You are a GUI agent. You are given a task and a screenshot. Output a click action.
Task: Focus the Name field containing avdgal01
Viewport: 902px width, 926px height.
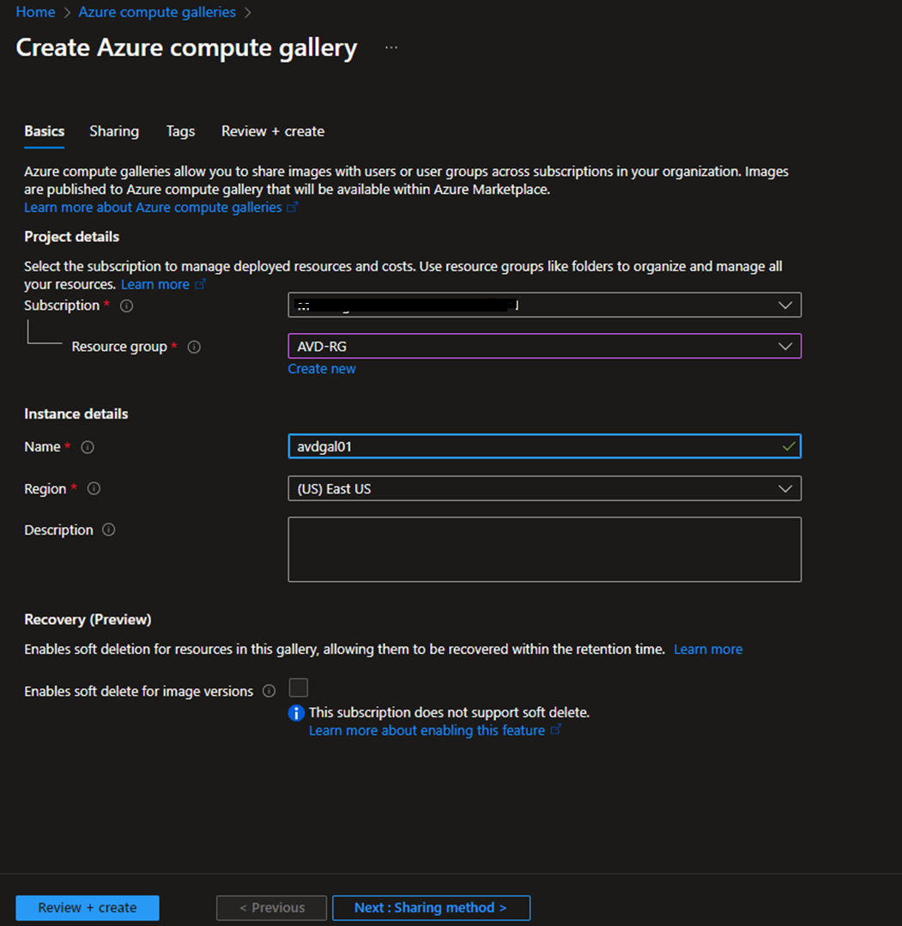tap(545, 446)
